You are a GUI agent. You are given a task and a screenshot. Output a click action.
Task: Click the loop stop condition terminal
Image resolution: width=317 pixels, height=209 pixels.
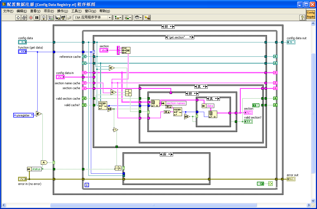point(270,184)
